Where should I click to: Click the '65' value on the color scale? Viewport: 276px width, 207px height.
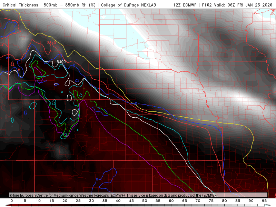(185, 201)
